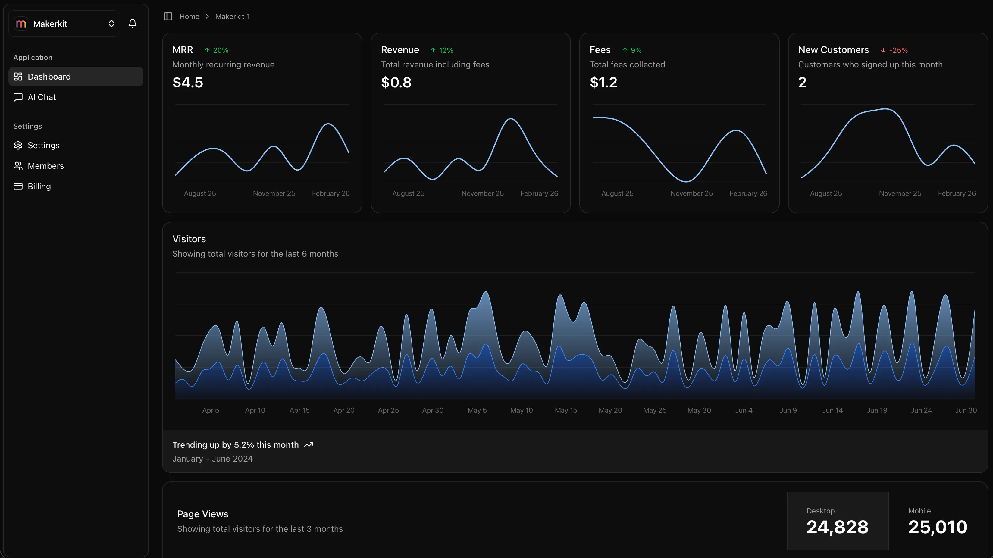The width and height of the screenshot is (993, 558).
Task: Click the Billing card icon
Action: (x=18, y=186)
